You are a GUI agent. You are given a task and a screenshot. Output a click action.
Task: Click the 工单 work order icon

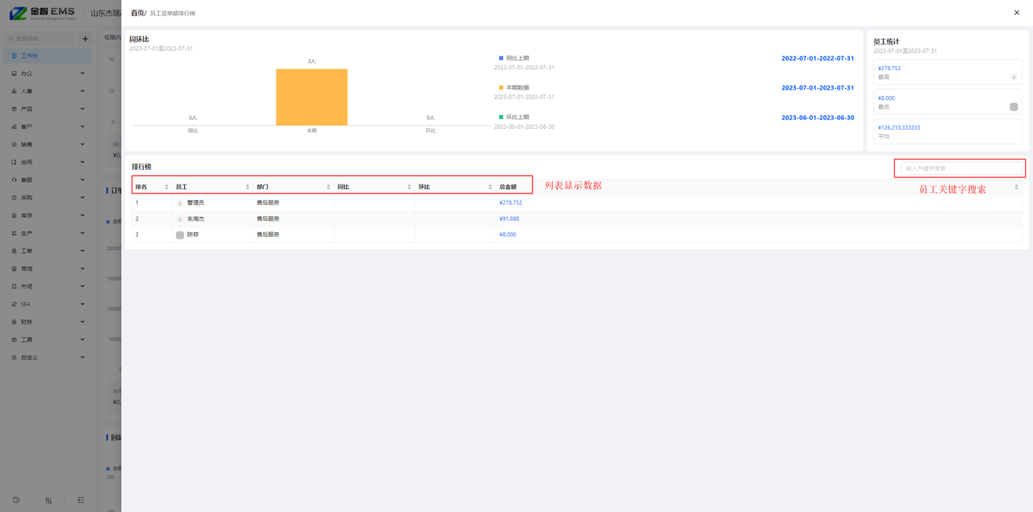point(15,251)
